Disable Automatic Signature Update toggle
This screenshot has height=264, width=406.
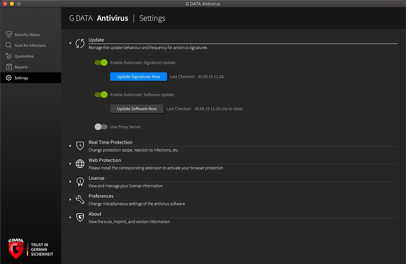click(x=101, y=63)
